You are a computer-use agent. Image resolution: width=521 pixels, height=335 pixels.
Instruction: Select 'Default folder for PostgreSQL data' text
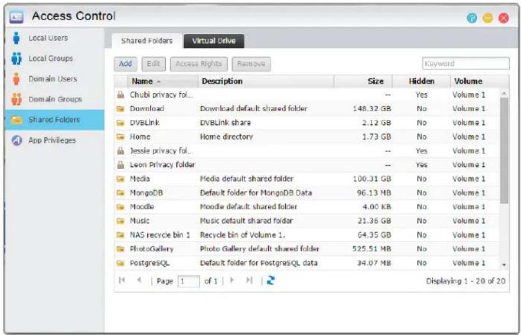pyautogui.click(x=259, y=263)
